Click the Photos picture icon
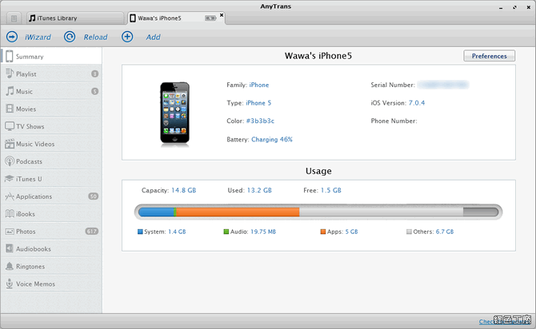The image size is (536, 329). pyautogui.click(x=10, y=232)
